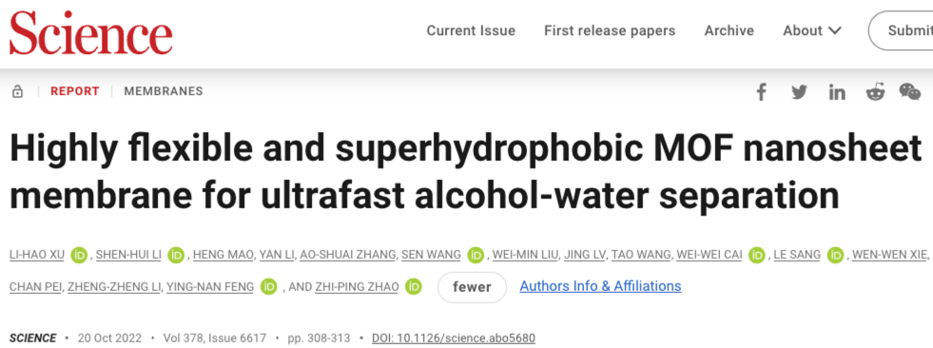Viewport: 933px width, 348px height.
Task: Open Authors Info & Affiliations link
Action: click(x=600, y=286)
